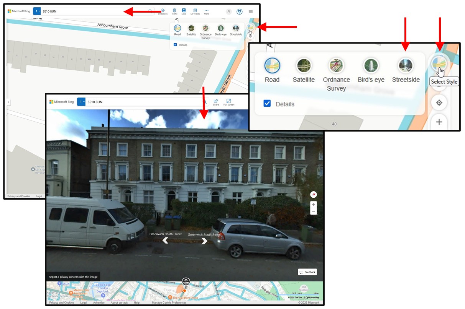Click the Feedback button
The image size is (465, 309).
[307, 272]
